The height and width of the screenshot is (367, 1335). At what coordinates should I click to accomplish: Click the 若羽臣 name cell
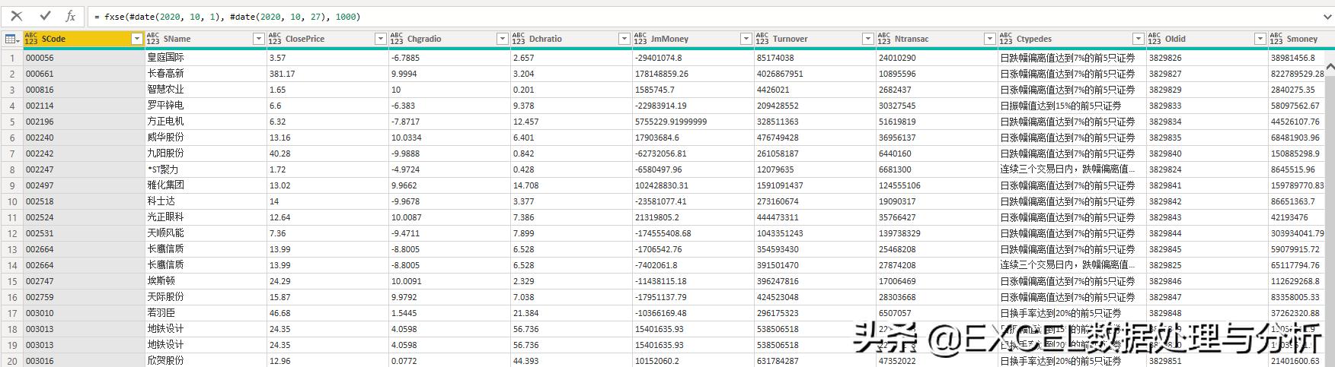206,313
